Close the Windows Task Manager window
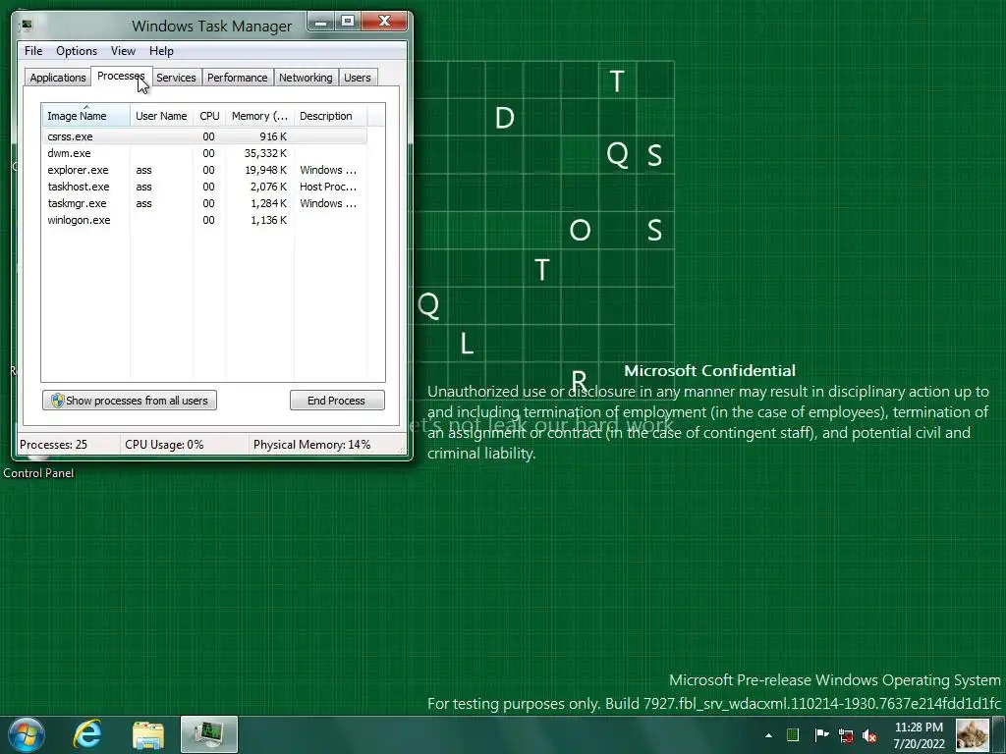The width and height of the screenshot is (1006, 754). coord(384,22)
